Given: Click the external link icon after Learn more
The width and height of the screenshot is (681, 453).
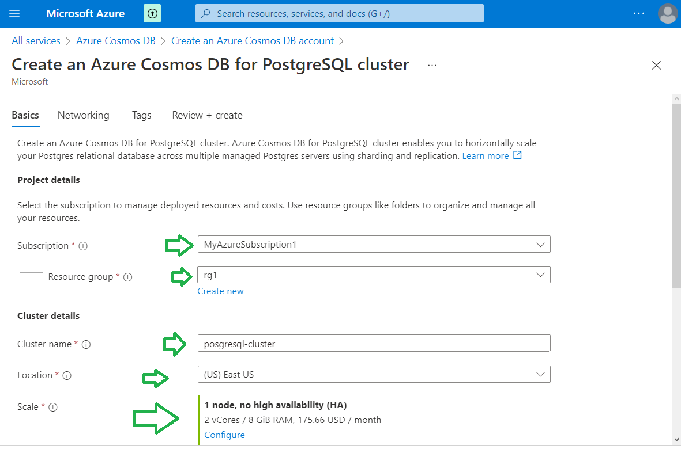Looking at the screenshot, I should (x=517, y=155).
